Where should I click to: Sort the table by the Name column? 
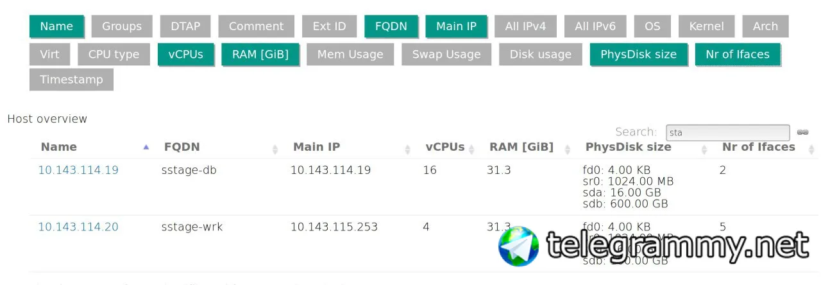tap(59, 147)
